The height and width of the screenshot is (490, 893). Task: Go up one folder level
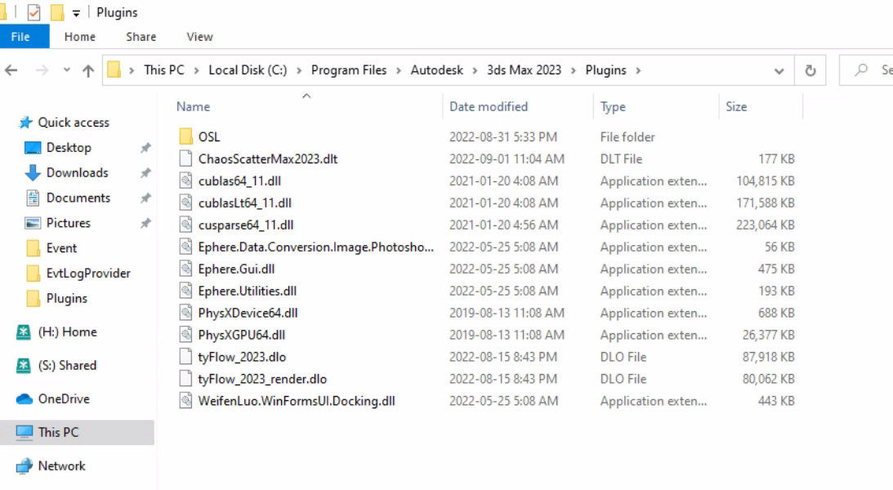tap(87, 70)
